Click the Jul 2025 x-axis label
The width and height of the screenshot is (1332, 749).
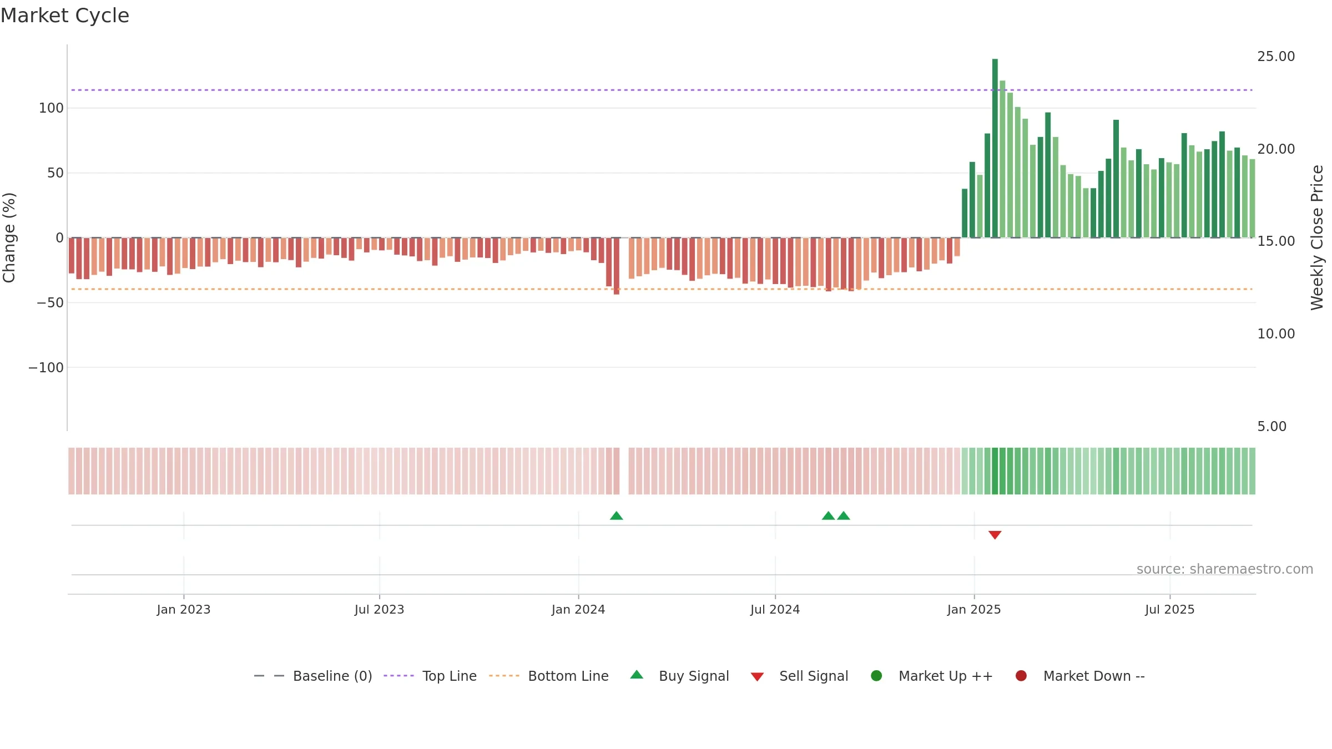tap(1170, 610)
